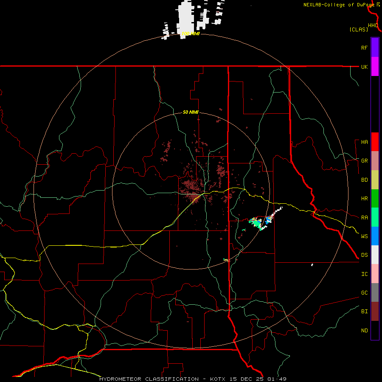Click the GC gray legend swatch

pyautogui.click(x=375, y=292)
